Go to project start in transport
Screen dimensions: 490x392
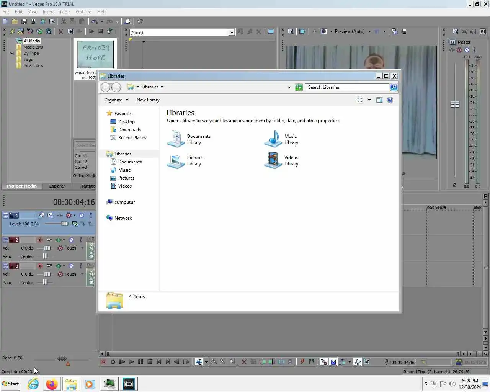pyautogui.click(x=159, y=362)
